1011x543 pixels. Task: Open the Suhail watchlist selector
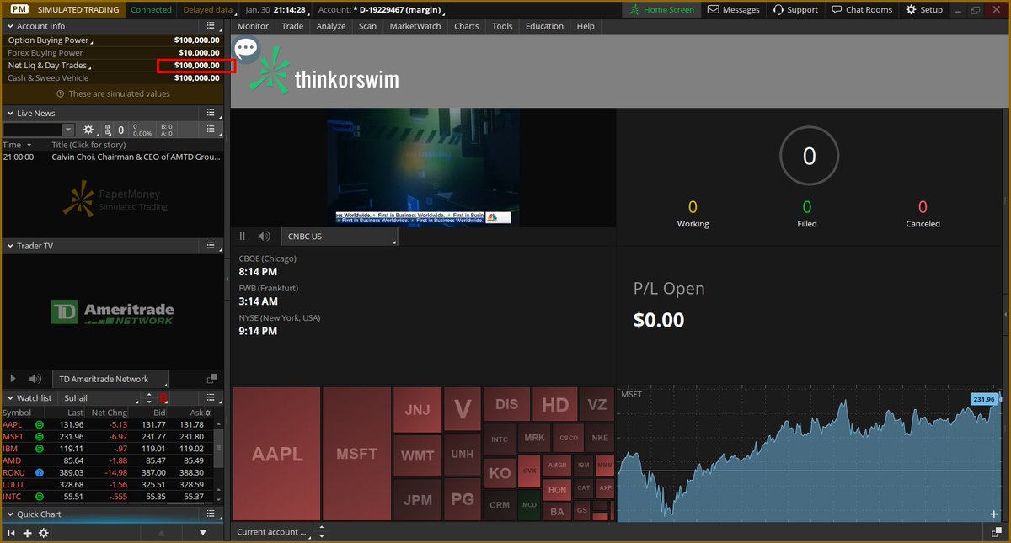98,397
